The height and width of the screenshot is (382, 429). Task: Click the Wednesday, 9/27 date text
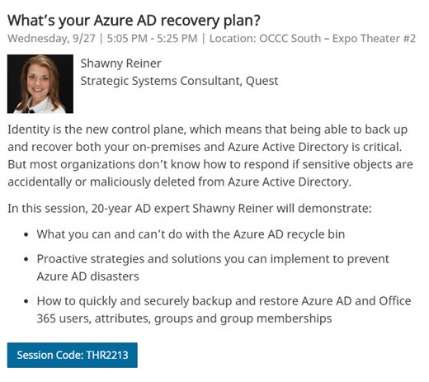51,39
